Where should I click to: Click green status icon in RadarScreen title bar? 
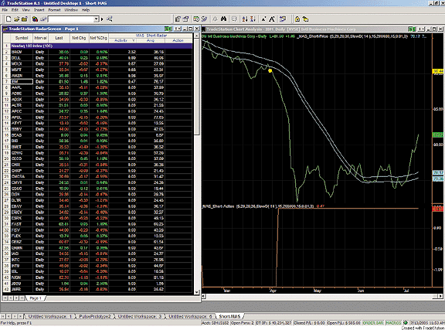(x=168, y=29)
